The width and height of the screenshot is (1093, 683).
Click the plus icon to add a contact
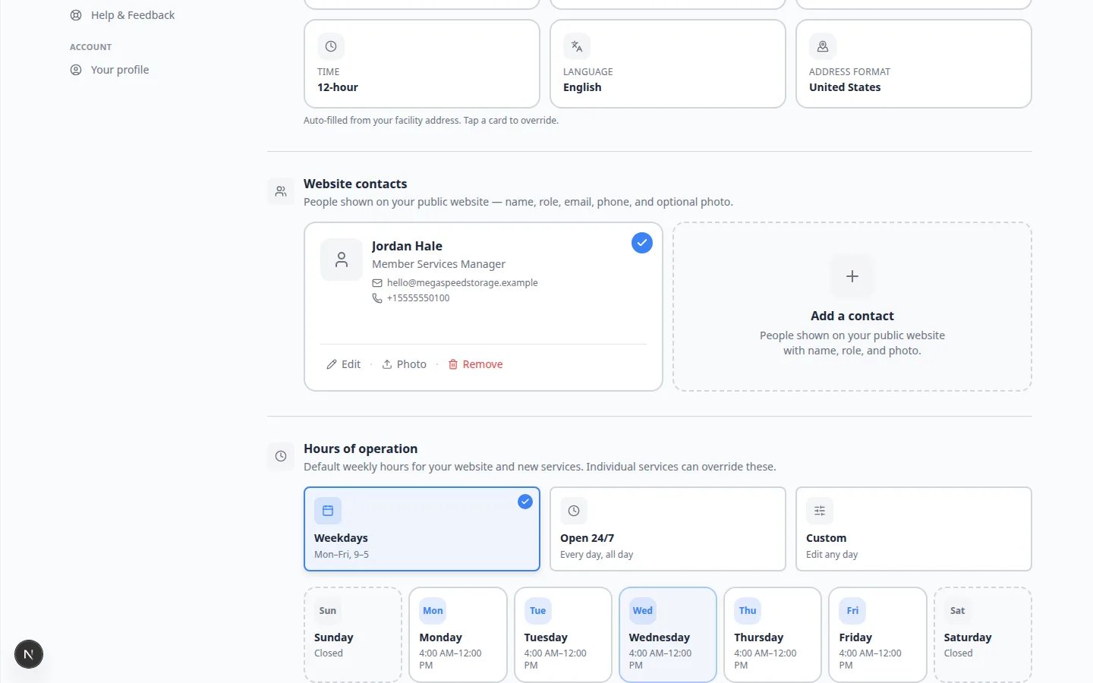point(852,276)
